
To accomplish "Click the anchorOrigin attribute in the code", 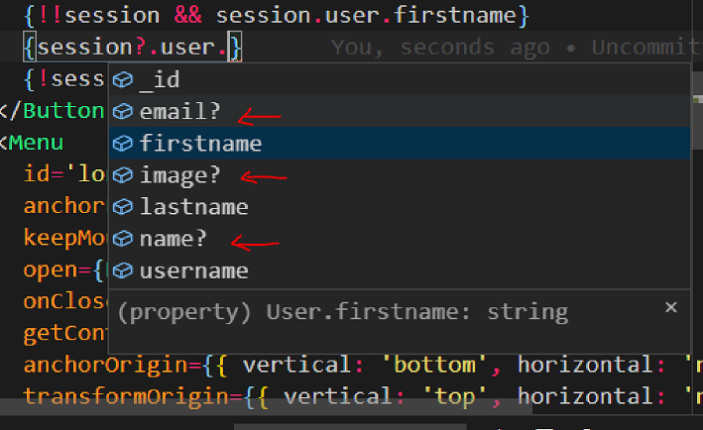I will coord(105,366).
